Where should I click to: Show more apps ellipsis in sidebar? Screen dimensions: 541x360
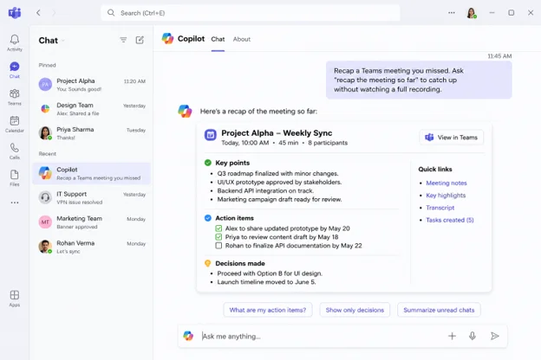[x=15, y=202]
